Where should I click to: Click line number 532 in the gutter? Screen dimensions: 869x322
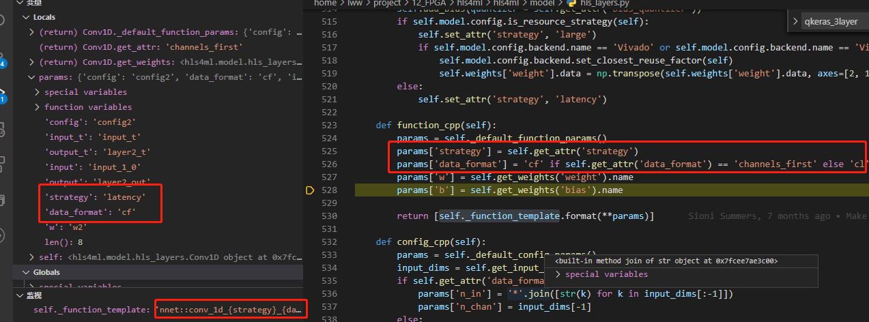pos(329,241)
